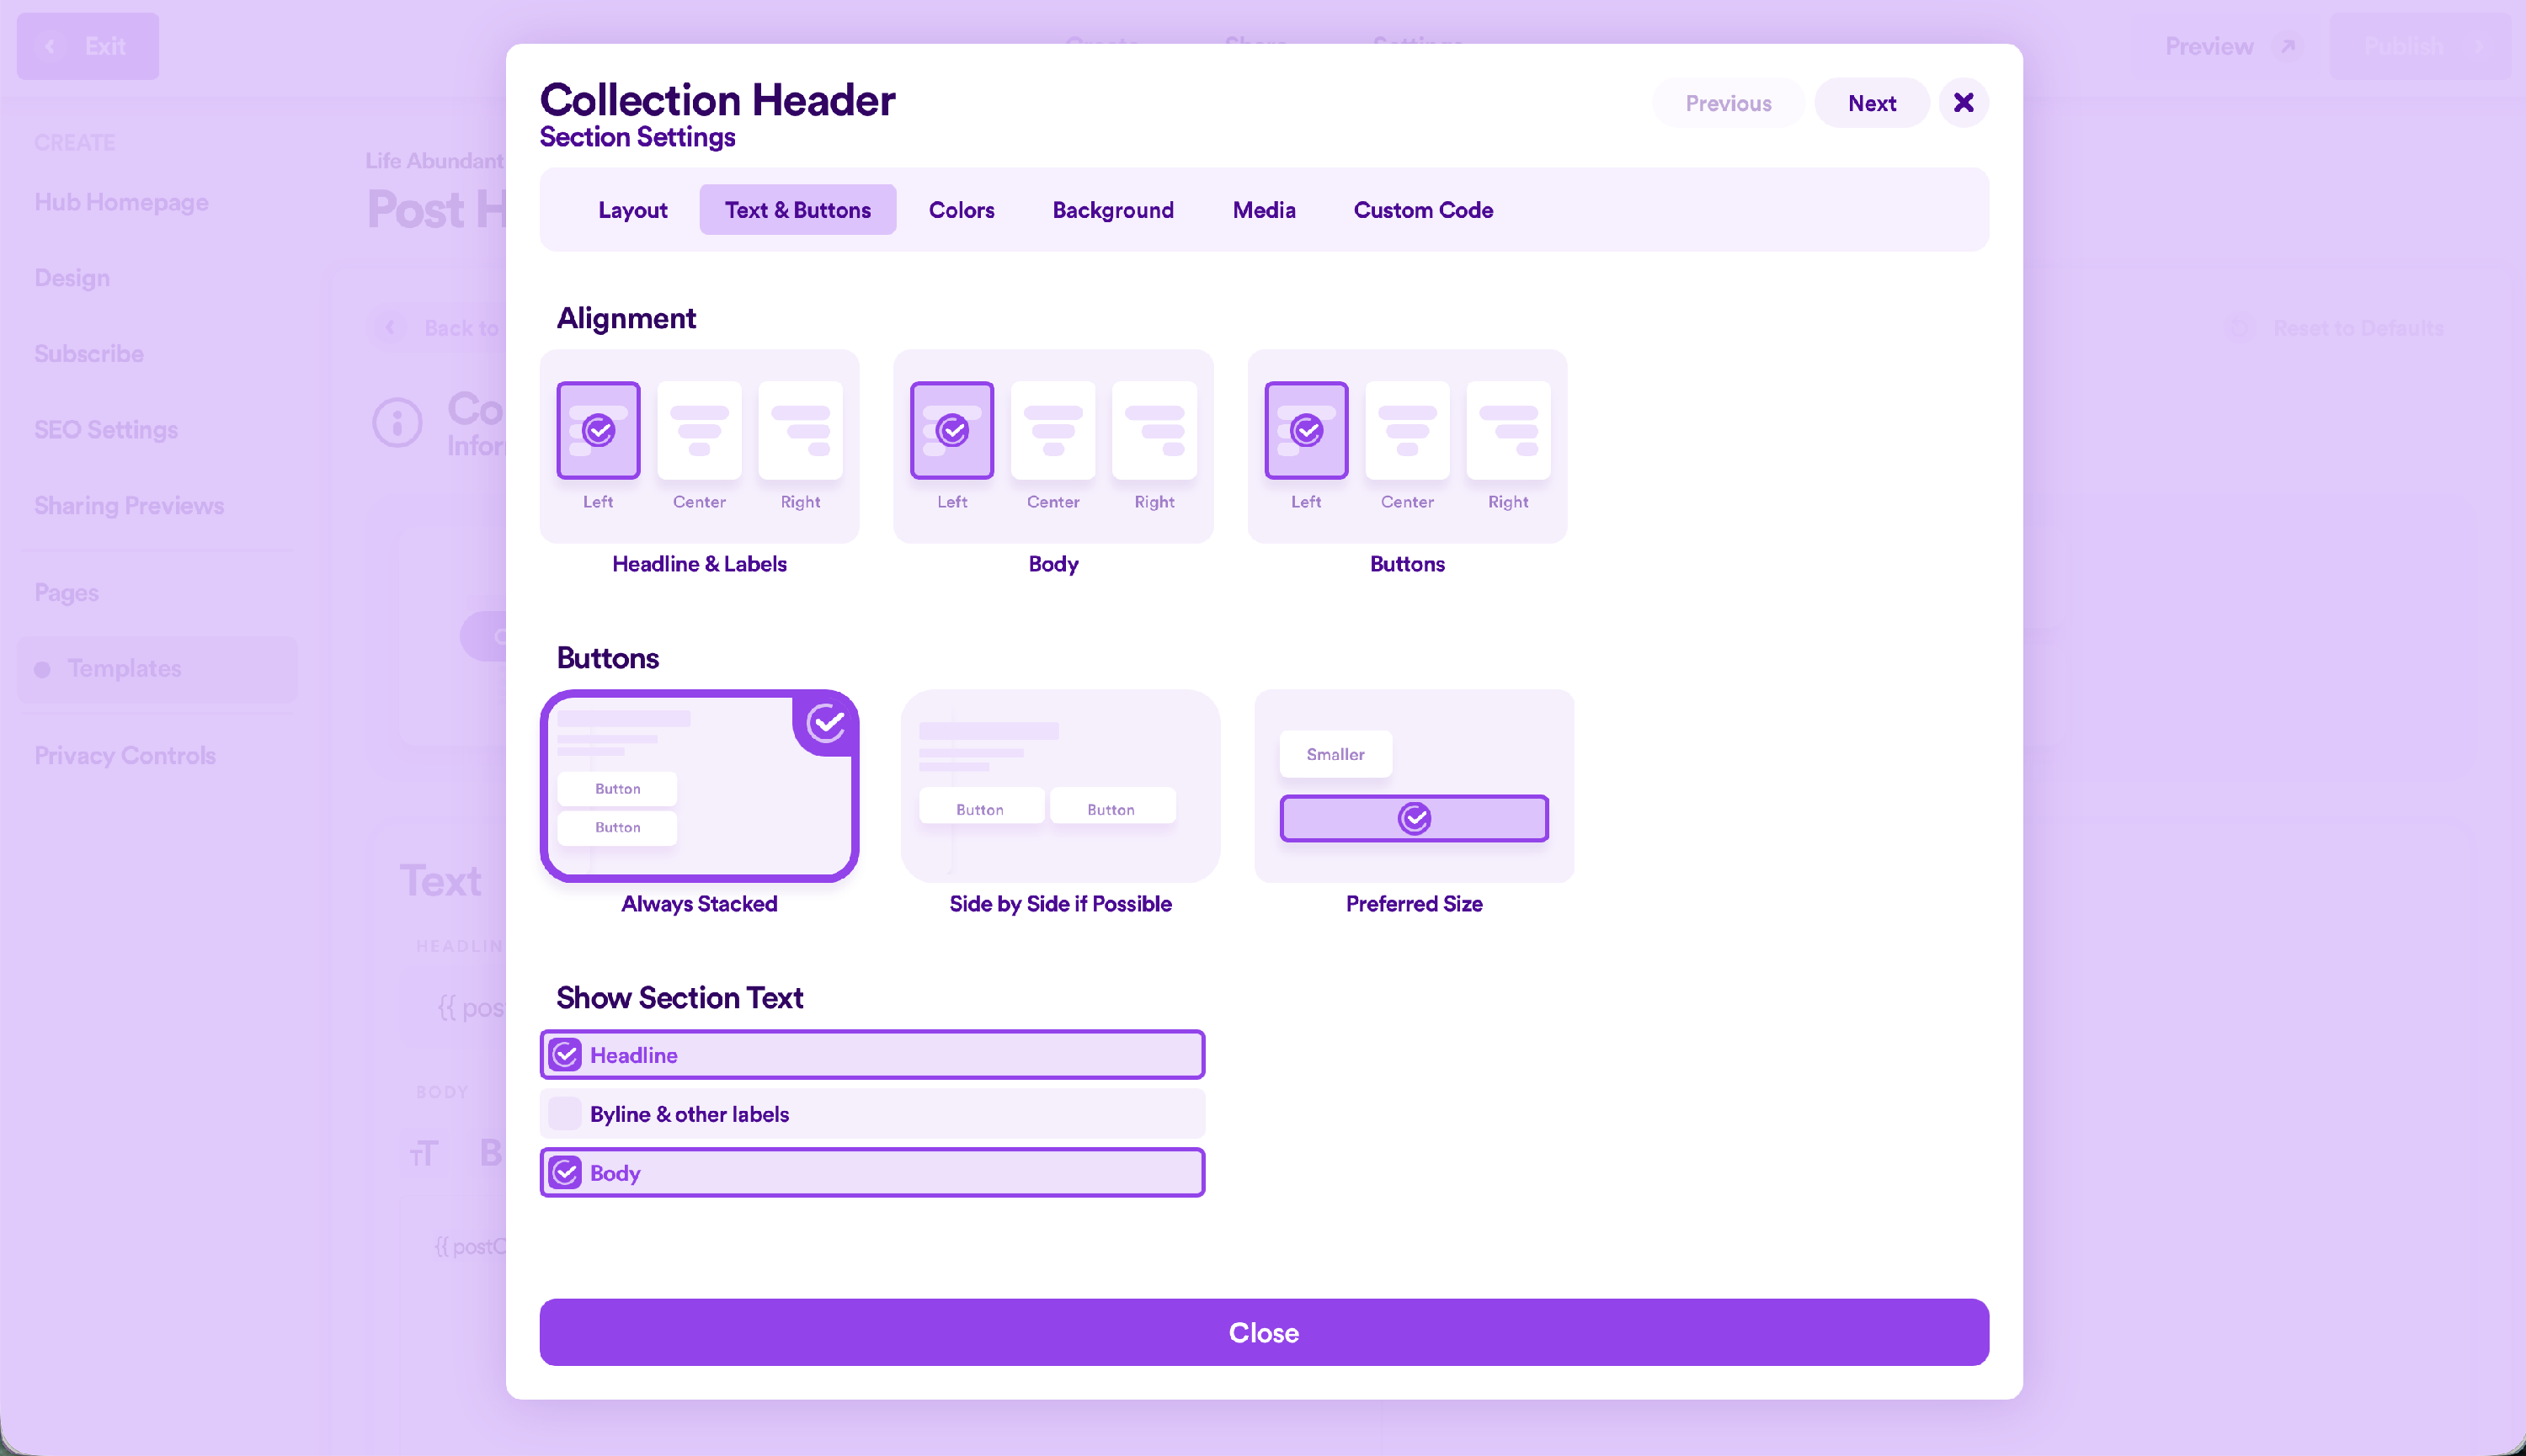This screenshot has width=2526, height=1456.
Task: Open the Background tab
Action: point(1112,210)
